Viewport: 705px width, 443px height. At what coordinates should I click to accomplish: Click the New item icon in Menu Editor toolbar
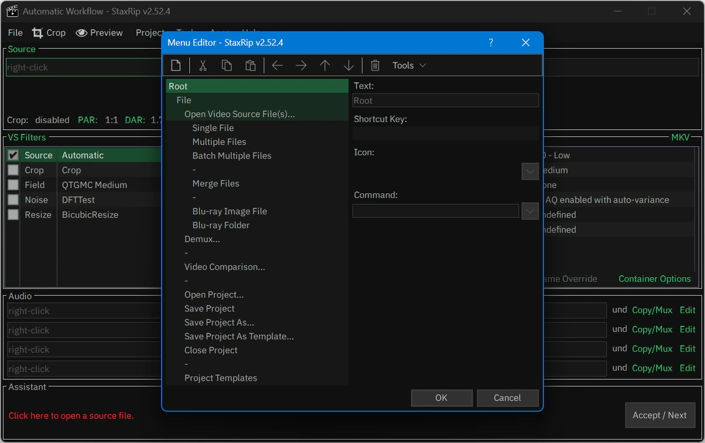176,65
